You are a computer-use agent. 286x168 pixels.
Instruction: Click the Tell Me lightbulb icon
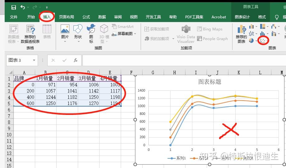pos(277,17)
